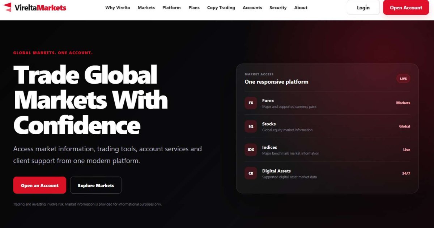Click the risk disclaimer text
This screenshot has width=434, height=228.
pyautogui.click(x=87, y=204)
